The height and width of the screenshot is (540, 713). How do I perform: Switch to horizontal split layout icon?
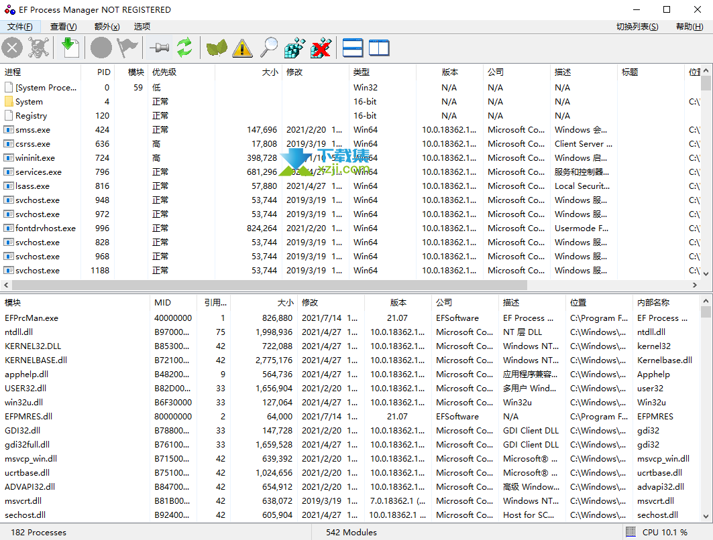[x=353, y=48]
